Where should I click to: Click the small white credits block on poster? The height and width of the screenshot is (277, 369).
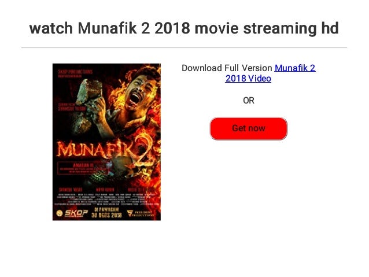[106, 200]
